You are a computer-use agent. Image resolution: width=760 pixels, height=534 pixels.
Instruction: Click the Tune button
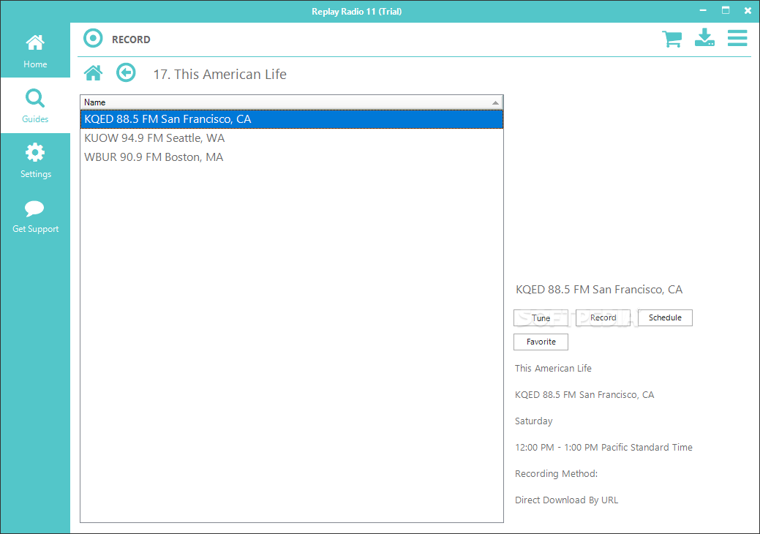[x=541, y=318]
